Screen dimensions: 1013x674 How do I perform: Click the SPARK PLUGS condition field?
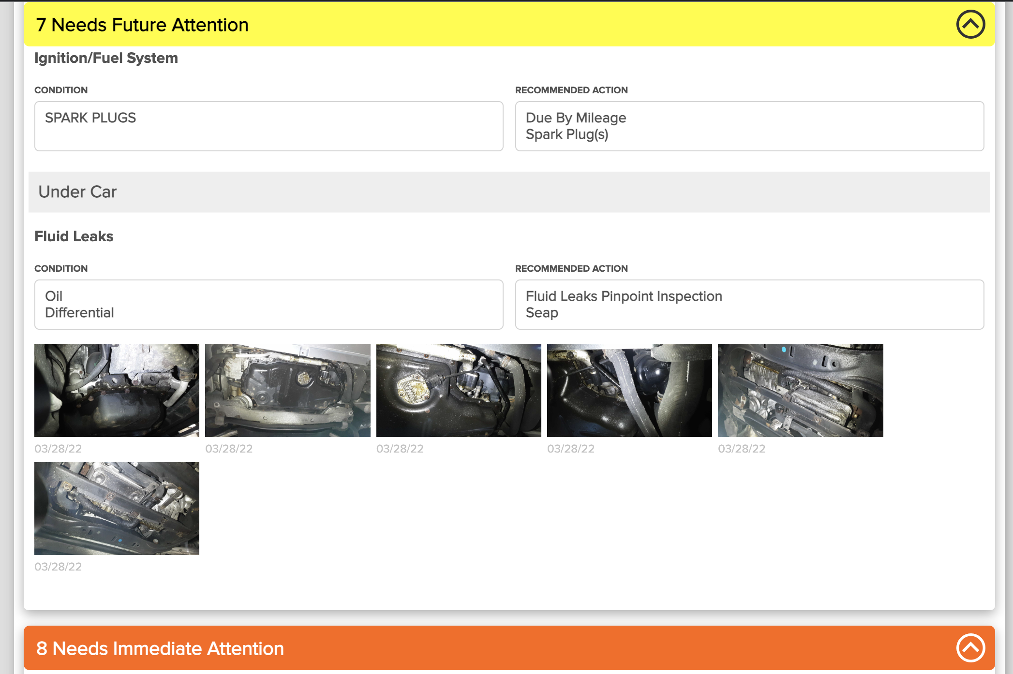click(268, 126)
